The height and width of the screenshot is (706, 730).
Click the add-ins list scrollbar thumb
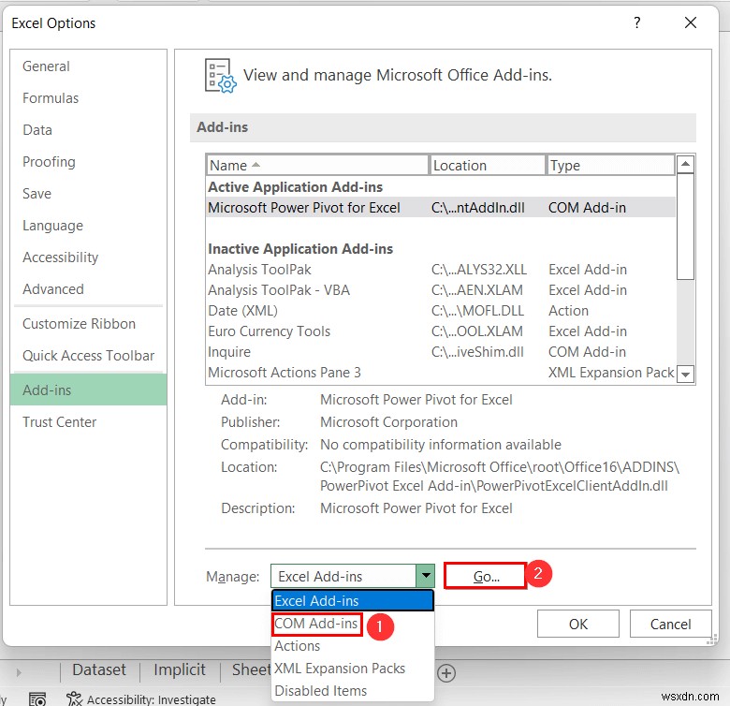tap(685, 227)
